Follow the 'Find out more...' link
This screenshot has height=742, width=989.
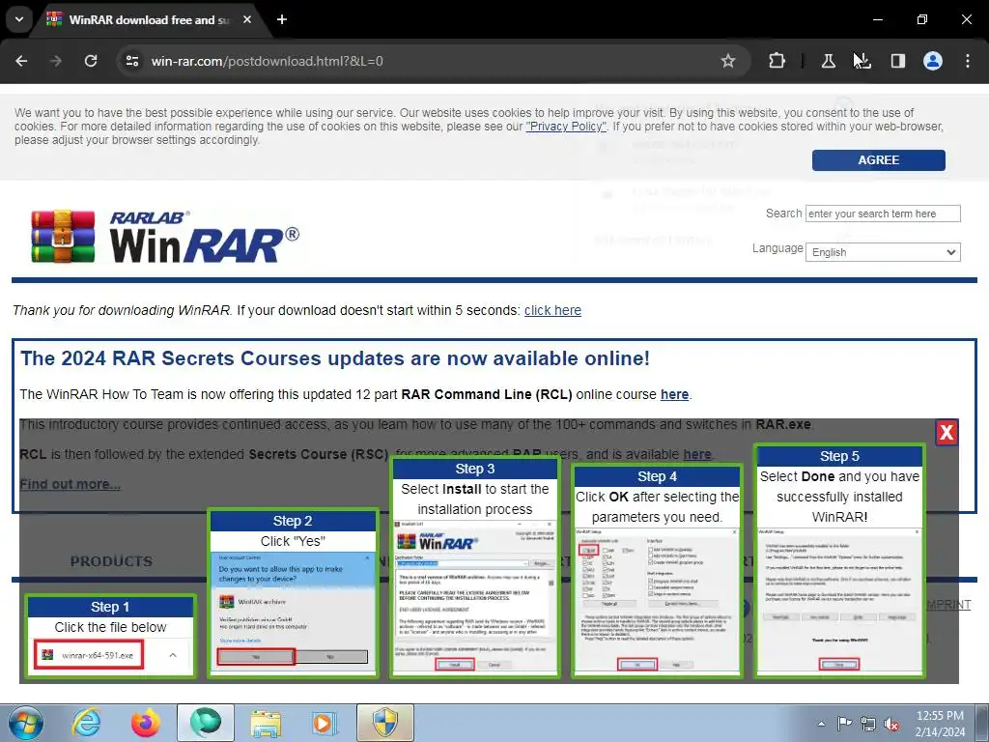click(70, 485)
